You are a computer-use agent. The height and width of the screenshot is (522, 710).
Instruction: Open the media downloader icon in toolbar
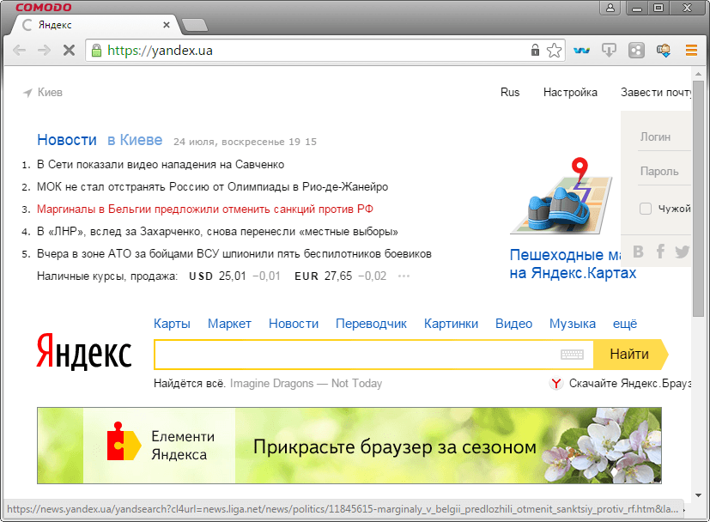tap(609, 51)
